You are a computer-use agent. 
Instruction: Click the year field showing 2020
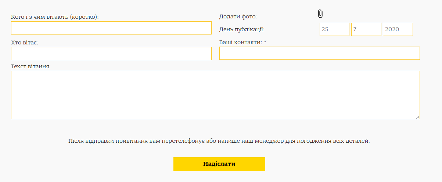[x=398, y=29]
